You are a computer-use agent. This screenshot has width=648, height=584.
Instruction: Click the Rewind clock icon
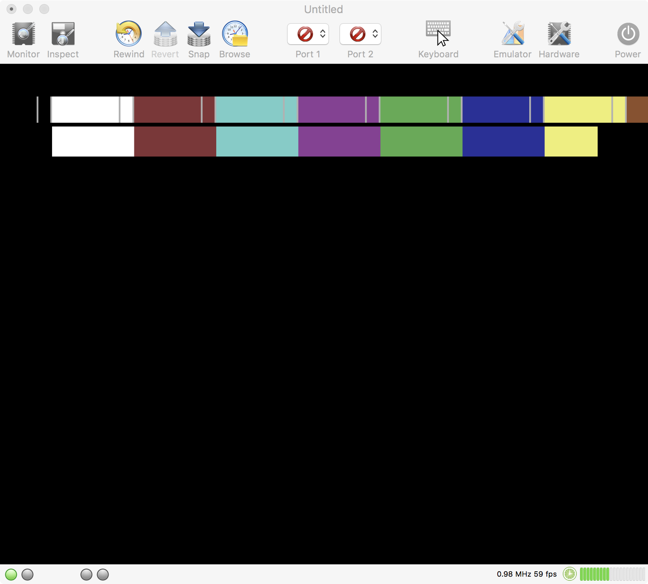(x=129, y=34)
